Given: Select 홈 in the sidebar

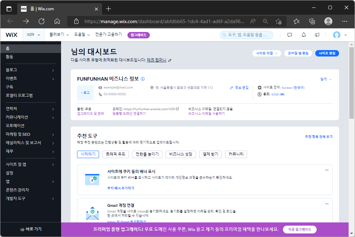Looking at the screenshot, I should point(31,48).
